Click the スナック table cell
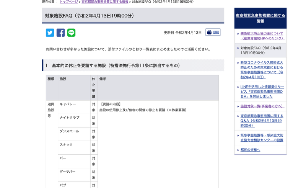Viewport: 306px width, 188px height. pos(74,147)
